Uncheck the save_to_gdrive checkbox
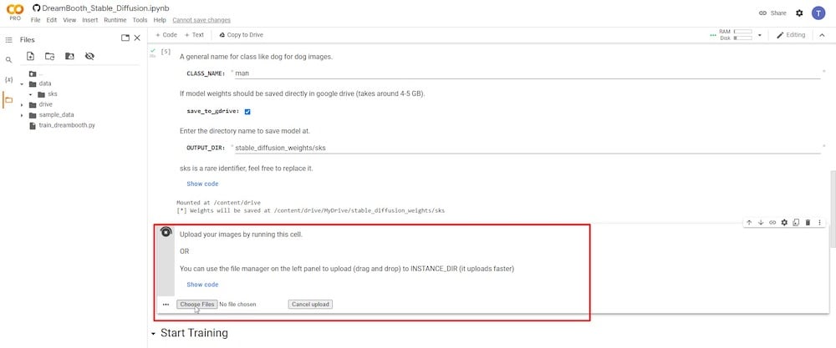The image size is (836, 348). tap(247, 112)
